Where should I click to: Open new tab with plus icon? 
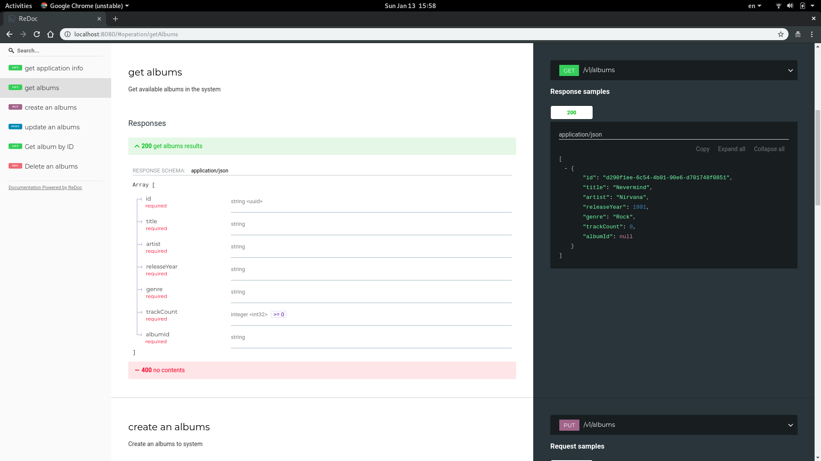pos(115,19)
